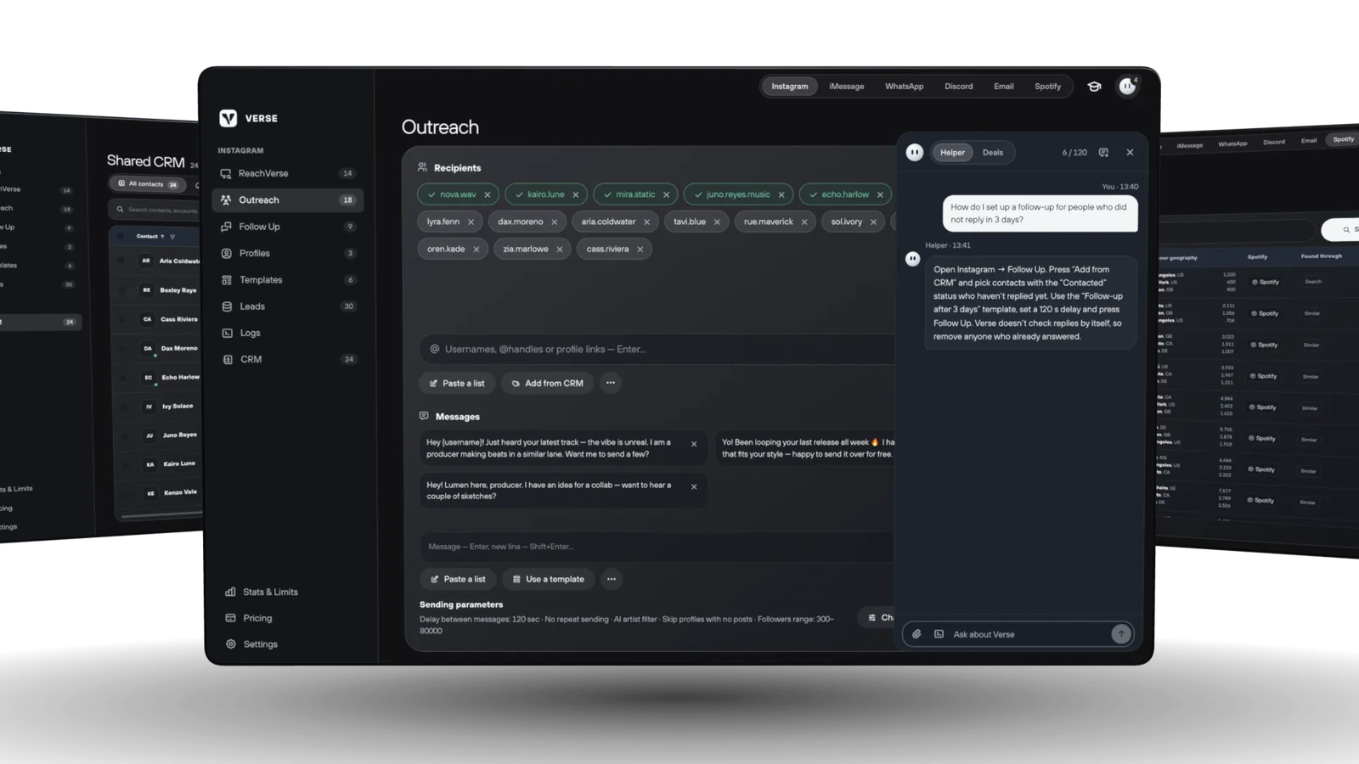Open the Follow Up section
Viewport: 1359px width, 764px height.
click(x=288, y=227)
